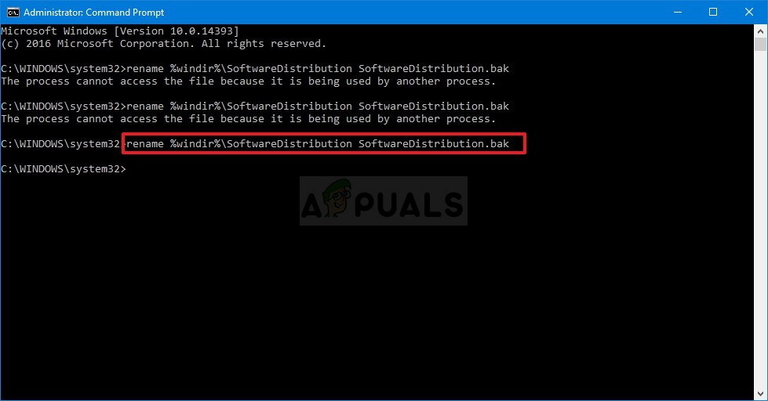Maximize the Command Prompt window
The image size is (768, 401).
click(713, 13)
